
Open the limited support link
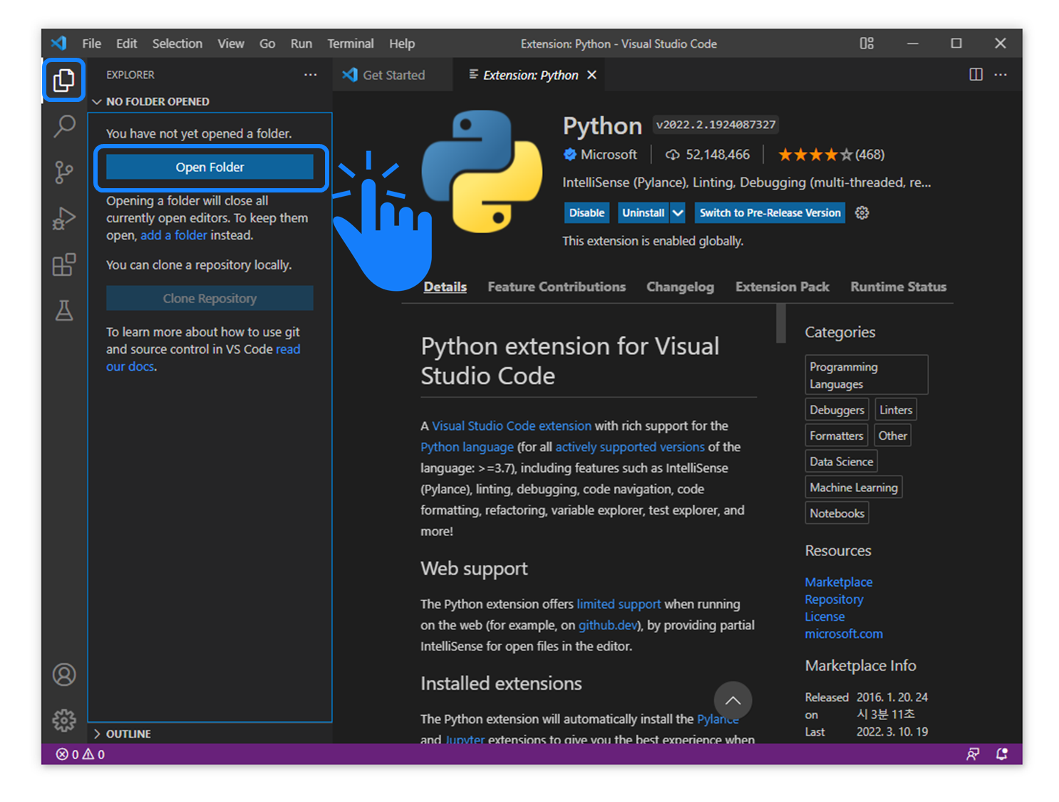[619, 604]
